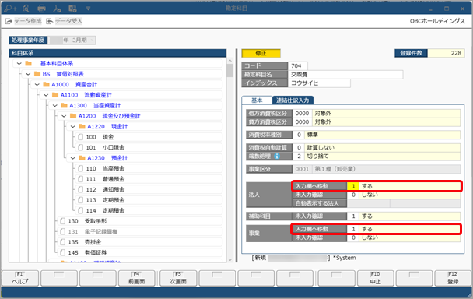Click the データ作成 menu label

pyautogui.click(x=28, y=21)
